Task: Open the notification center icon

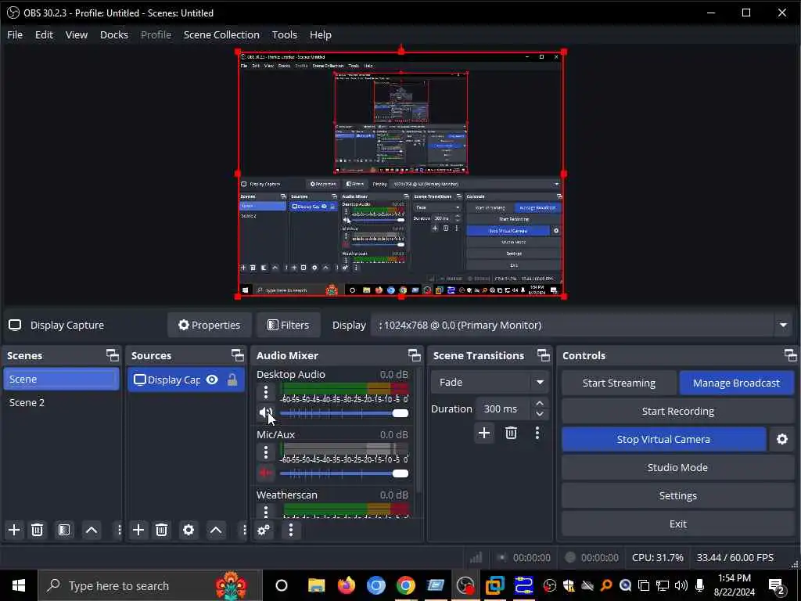Action: (x=777, y=585)
